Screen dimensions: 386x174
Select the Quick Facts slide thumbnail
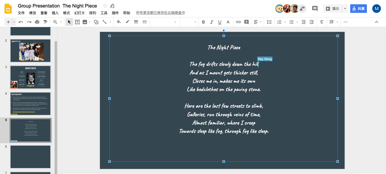point(30,77)
